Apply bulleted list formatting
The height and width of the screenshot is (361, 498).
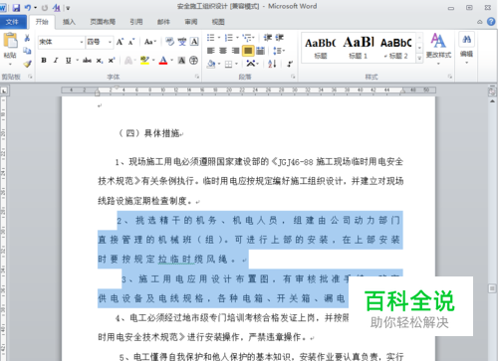click(210, 38)
